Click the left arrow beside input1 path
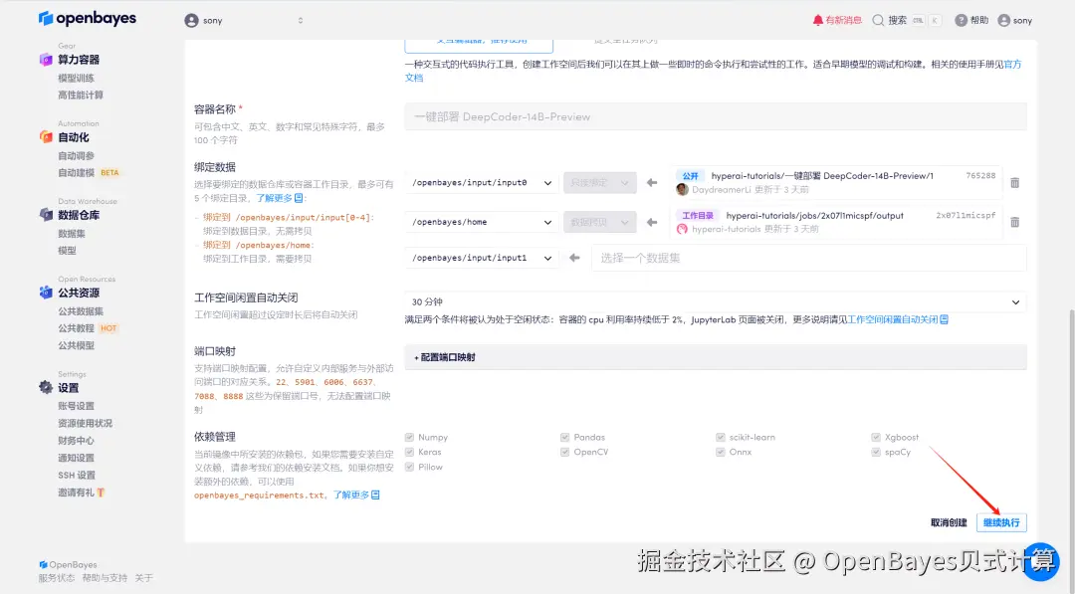Viewport: 1075px width, 594px height. pos(574,258)
